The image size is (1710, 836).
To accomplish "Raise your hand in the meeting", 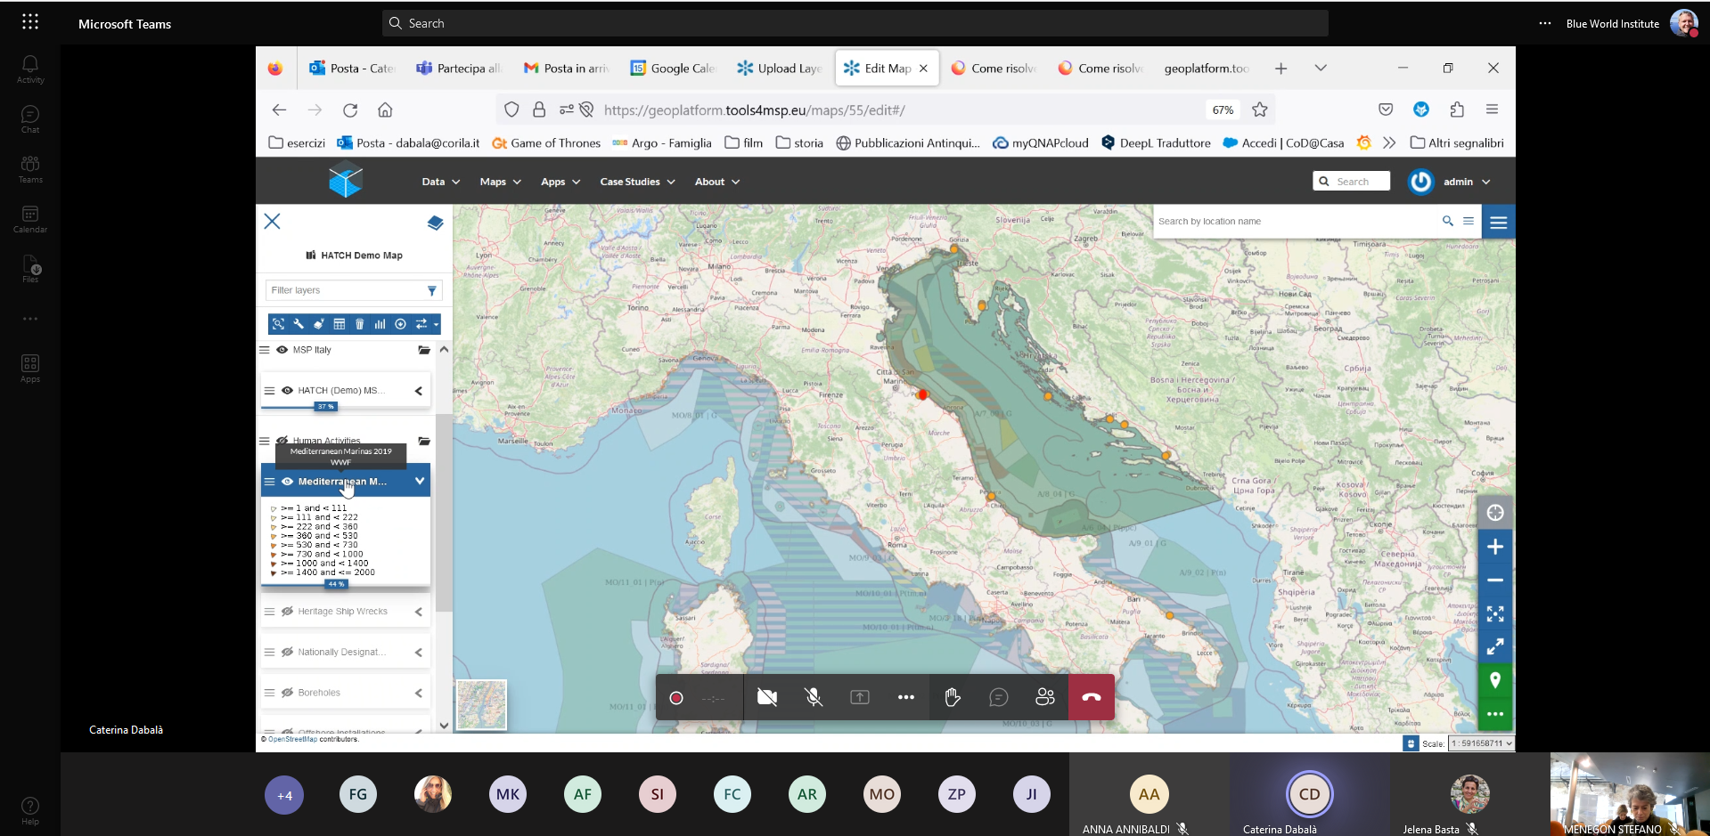I will point(952,697).
